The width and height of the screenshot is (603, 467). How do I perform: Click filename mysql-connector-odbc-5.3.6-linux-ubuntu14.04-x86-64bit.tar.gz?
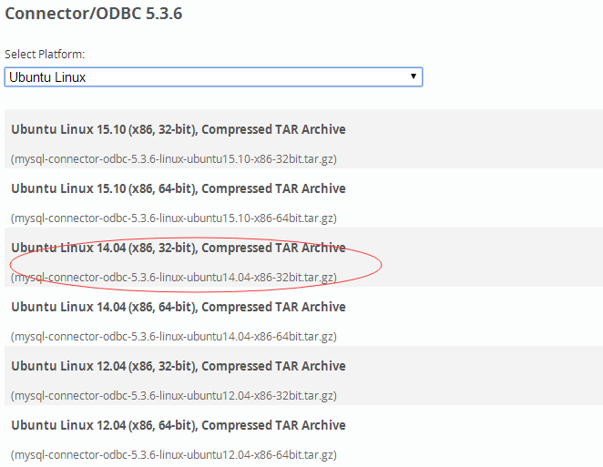[x=174, y=337]
